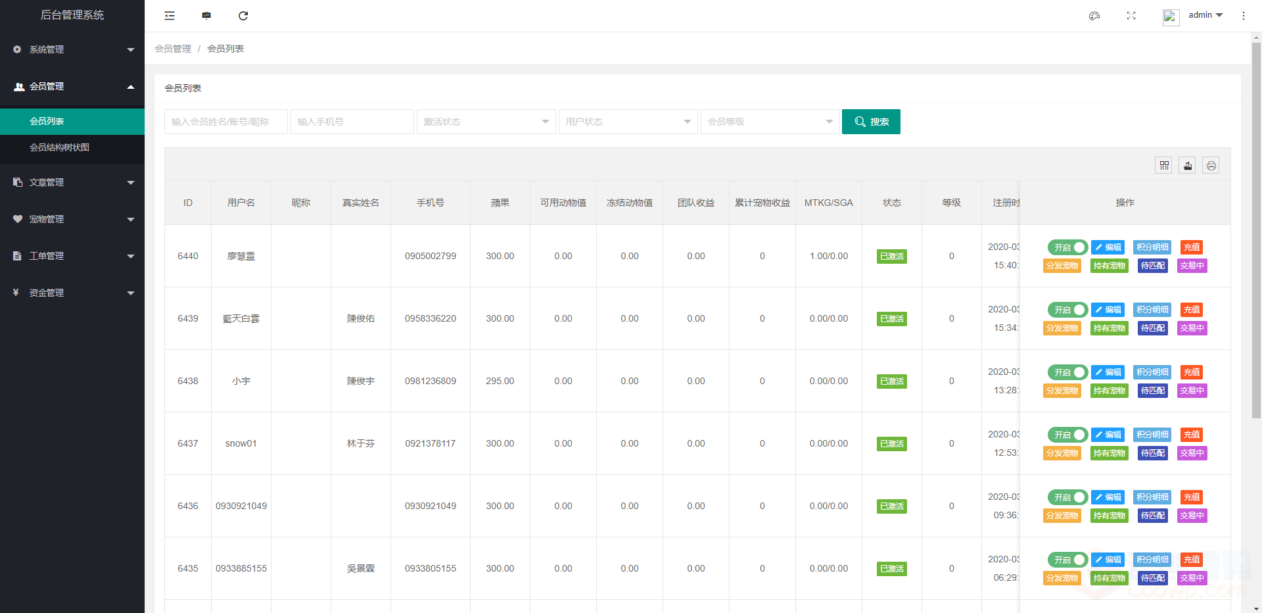Click the 苹果 column header
Screen dimensions: 1262x613
pos(500,203)
